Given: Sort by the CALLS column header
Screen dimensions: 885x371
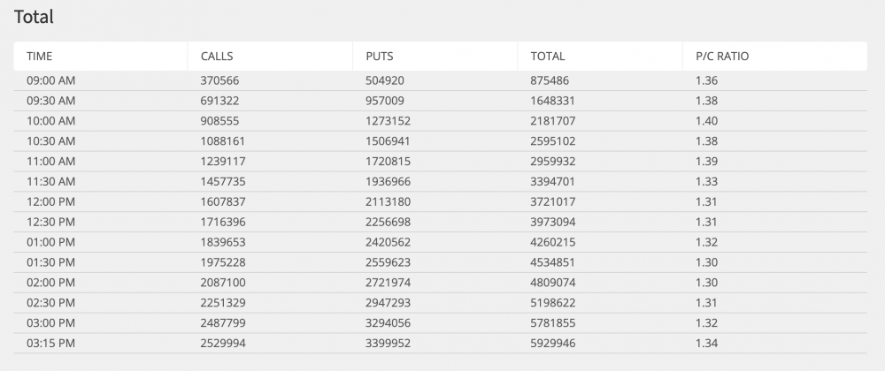Looking at the screenshot, I should [x=217, y=57].
